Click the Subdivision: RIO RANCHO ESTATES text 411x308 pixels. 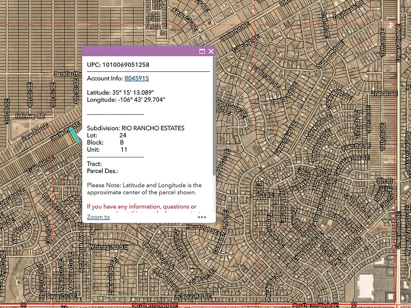tap(136, 128)
